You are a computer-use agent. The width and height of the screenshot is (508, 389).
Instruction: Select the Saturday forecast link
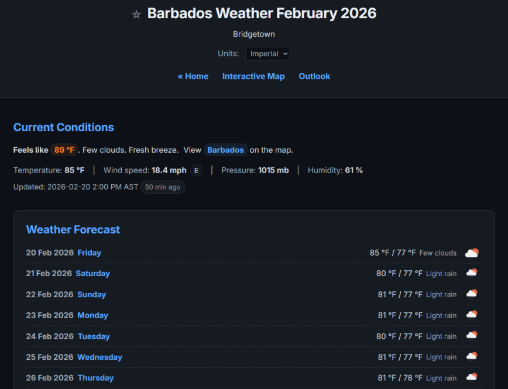[x=92, y=273]
